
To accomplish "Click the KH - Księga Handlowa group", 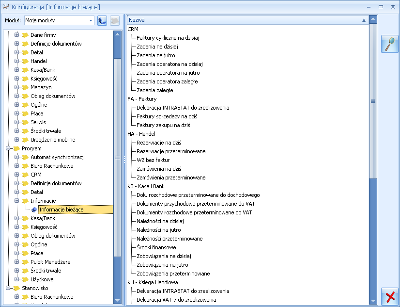I will 153,282.
